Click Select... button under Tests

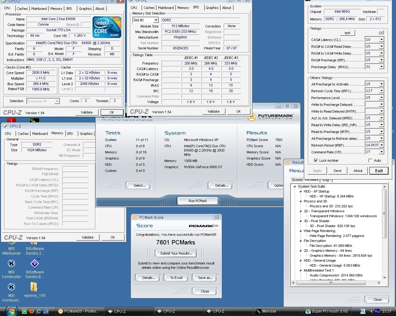[x=140, y=185]
